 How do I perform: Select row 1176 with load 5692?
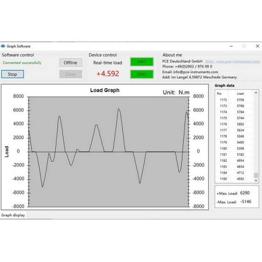coord(234,124)
